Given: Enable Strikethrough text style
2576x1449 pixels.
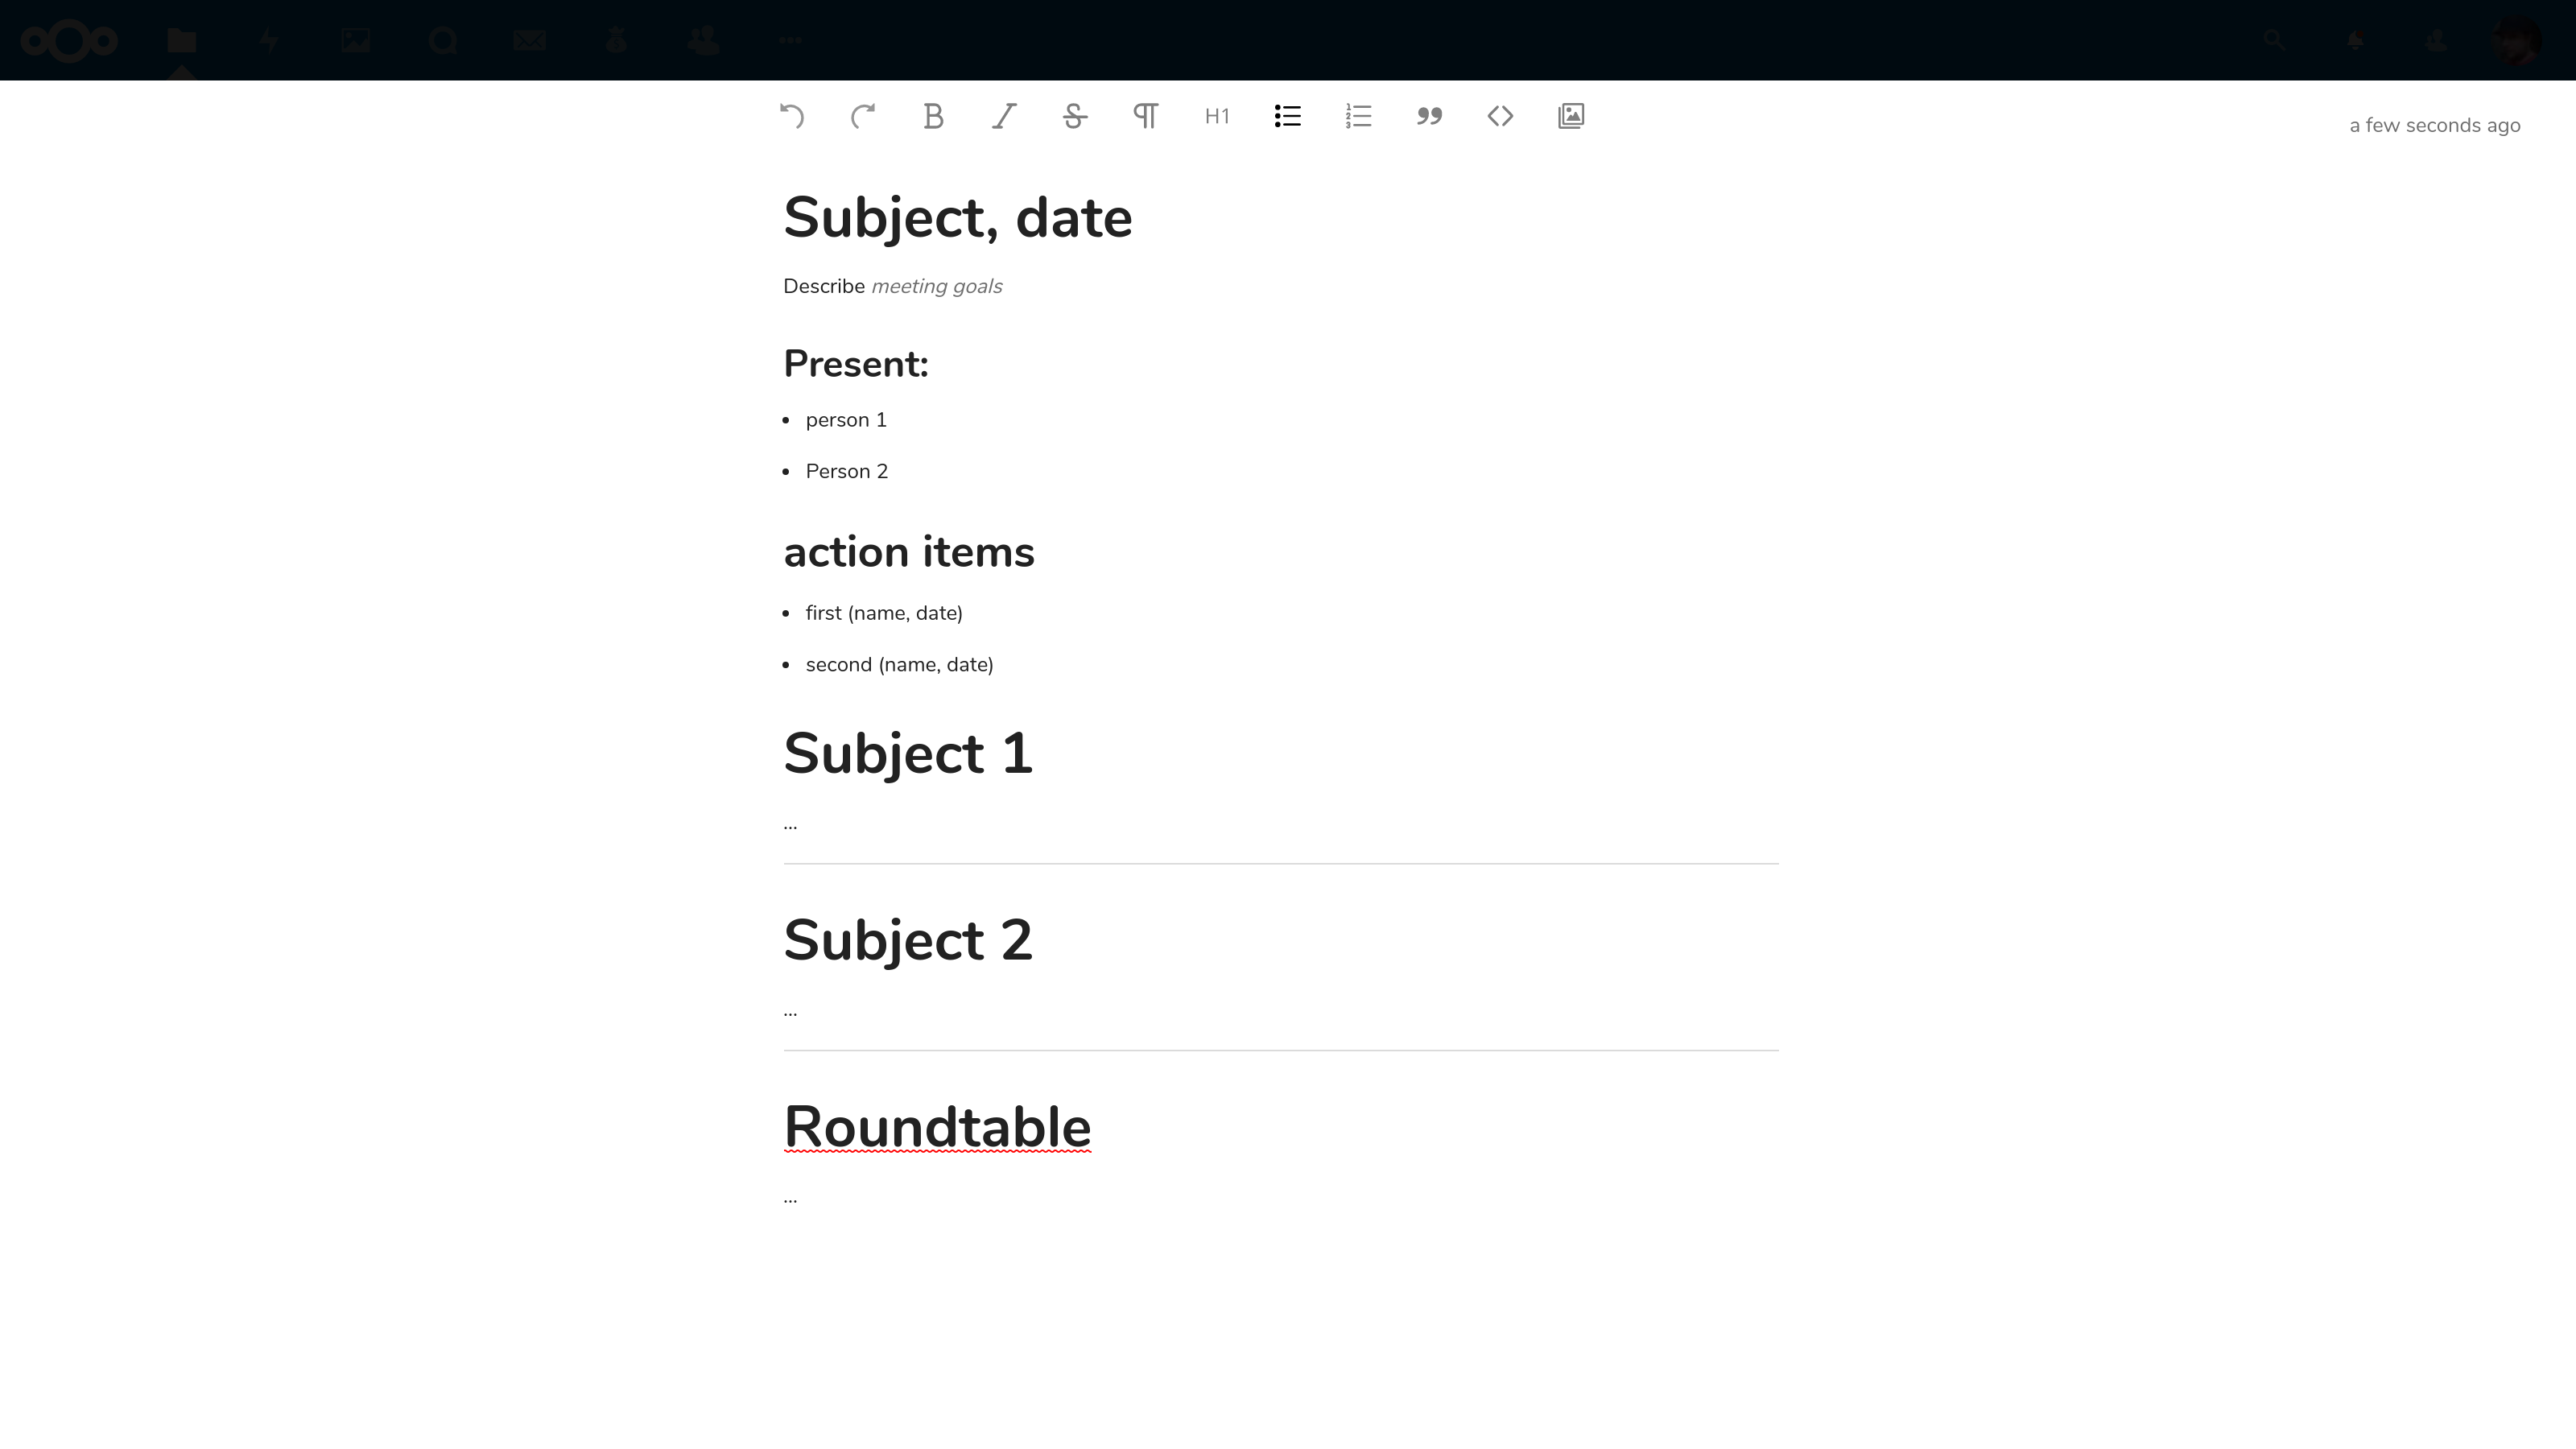Looking at the screenshot, I should [x=1075, y=115].
